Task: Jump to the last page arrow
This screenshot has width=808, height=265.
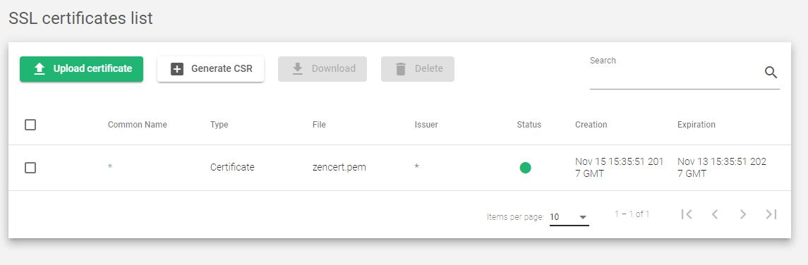Action: (771, 214)
